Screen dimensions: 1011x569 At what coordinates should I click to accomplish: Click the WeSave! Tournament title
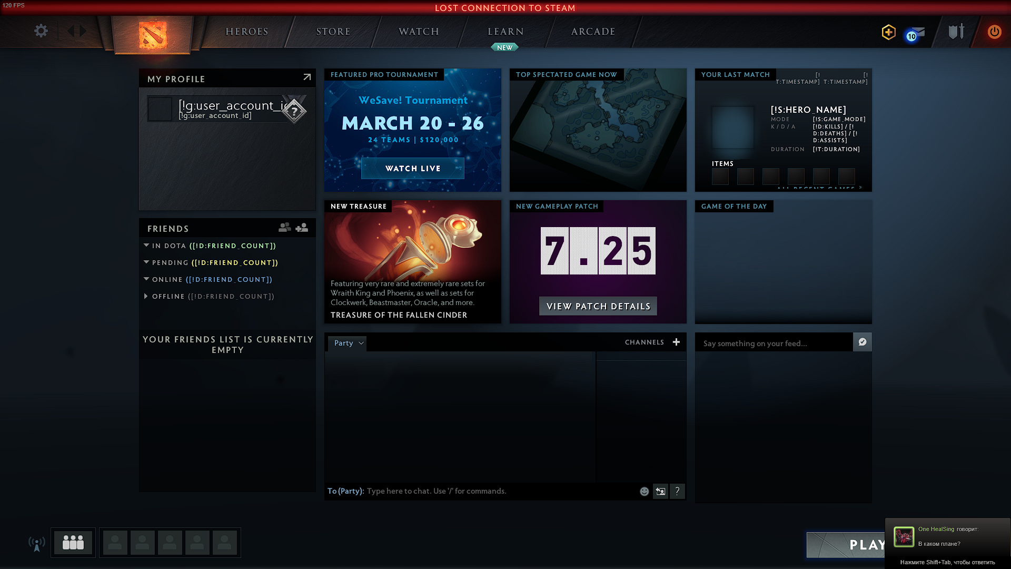coord(413,100)
